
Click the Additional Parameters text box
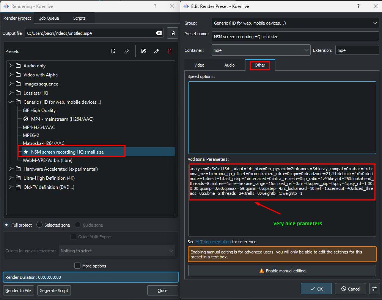pos(282,200)
